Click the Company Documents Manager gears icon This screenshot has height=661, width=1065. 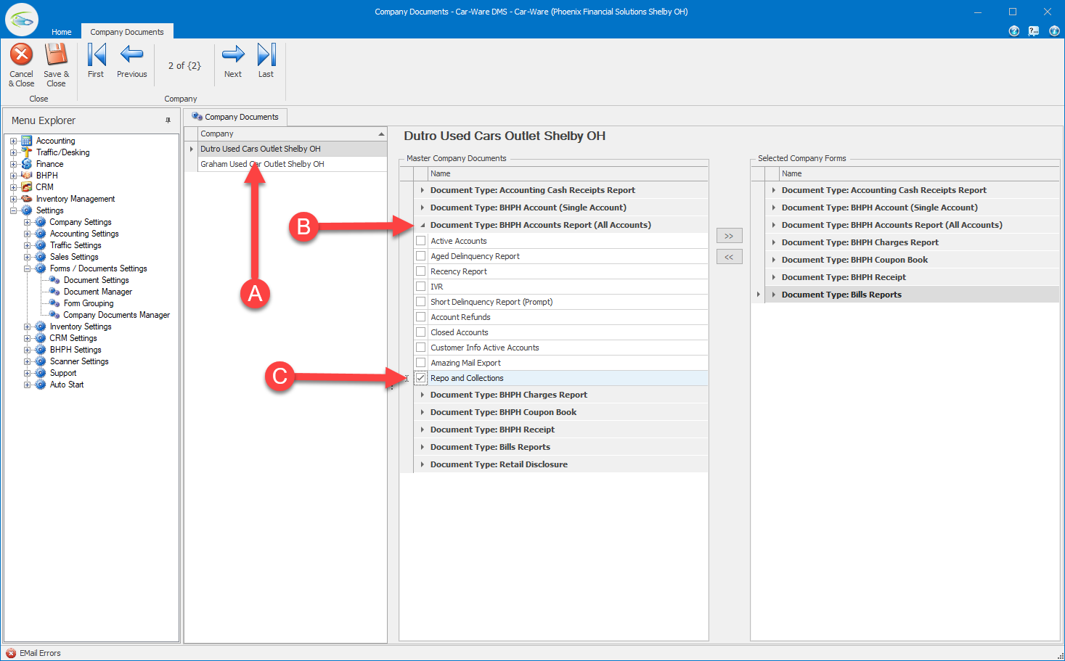(54, 315)
